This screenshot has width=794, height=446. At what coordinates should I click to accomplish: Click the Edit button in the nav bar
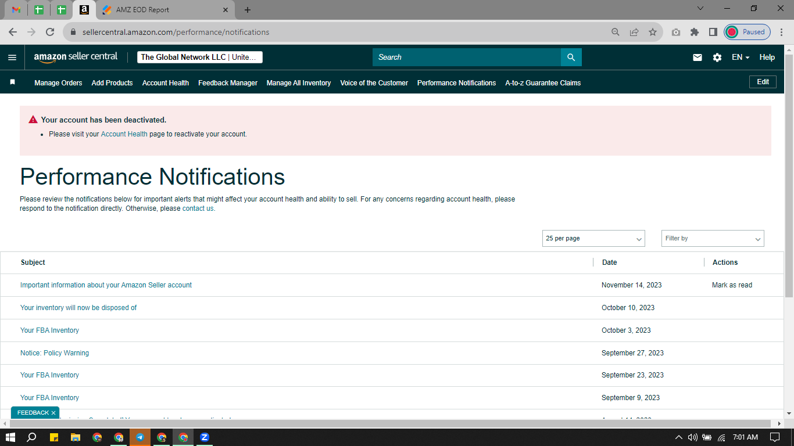(763, 82)
